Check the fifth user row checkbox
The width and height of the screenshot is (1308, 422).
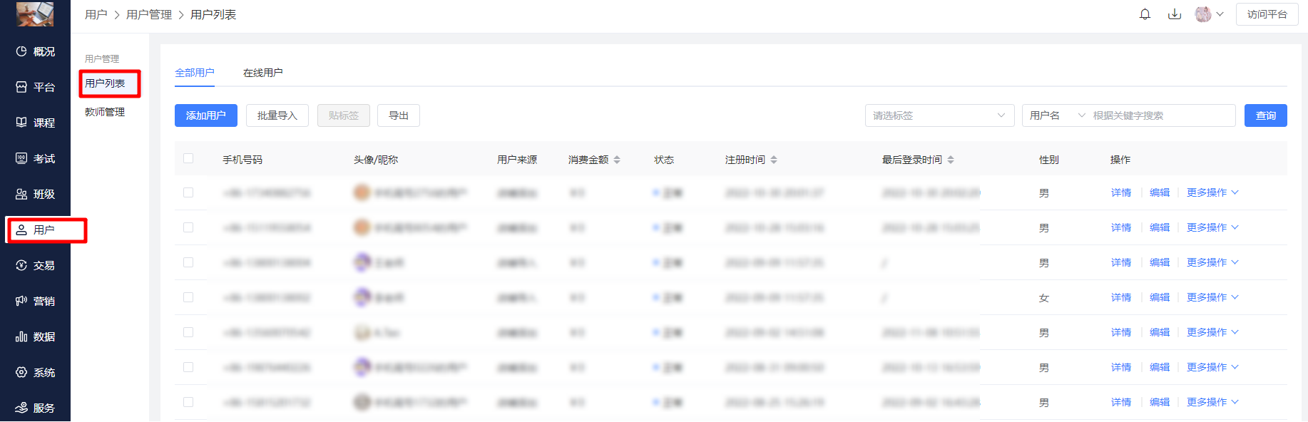click(x=188, y=332)
